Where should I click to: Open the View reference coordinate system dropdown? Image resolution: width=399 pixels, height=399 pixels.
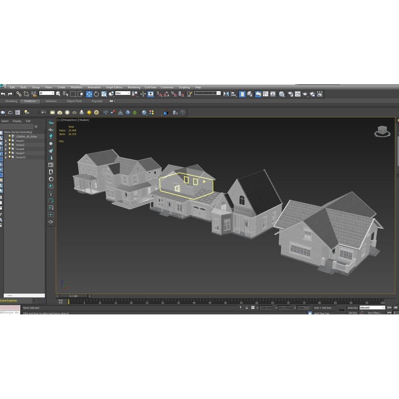pos(122,93)
